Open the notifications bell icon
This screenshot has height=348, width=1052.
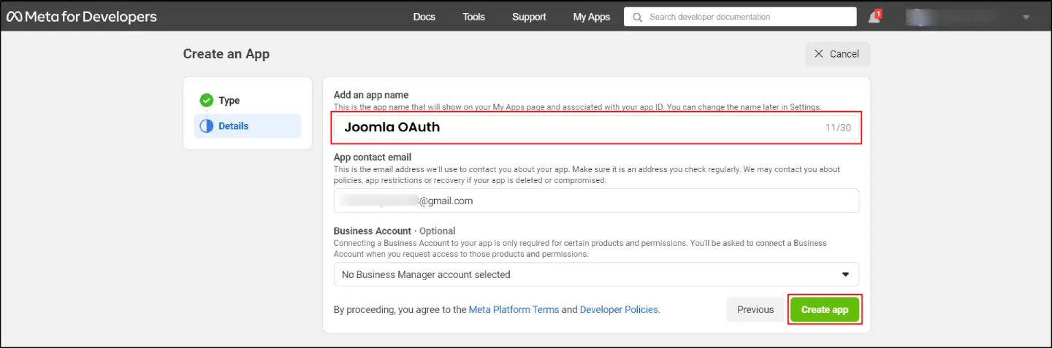click(874, 17)
